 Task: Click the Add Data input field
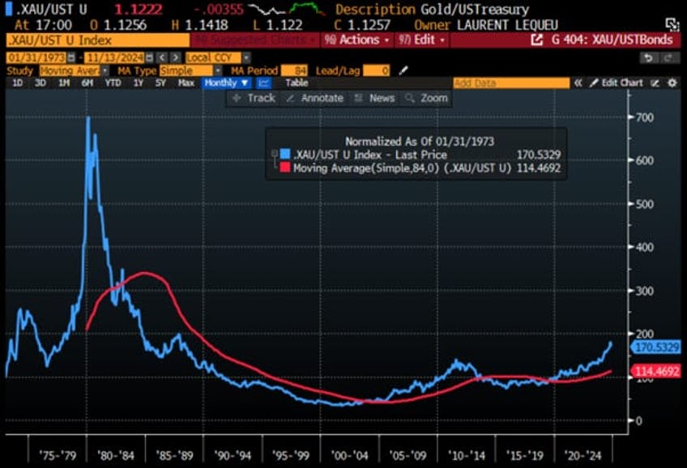[x=510, y=83]
